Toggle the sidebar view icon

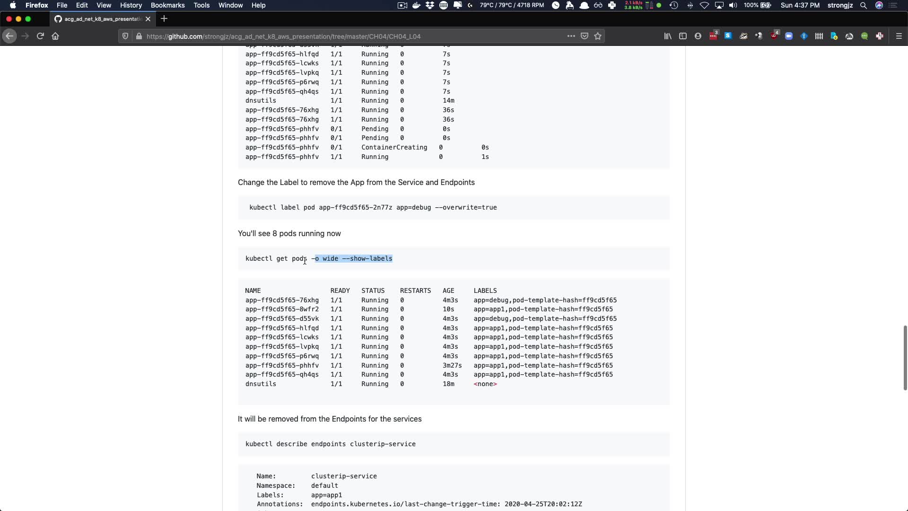point(683,36)
